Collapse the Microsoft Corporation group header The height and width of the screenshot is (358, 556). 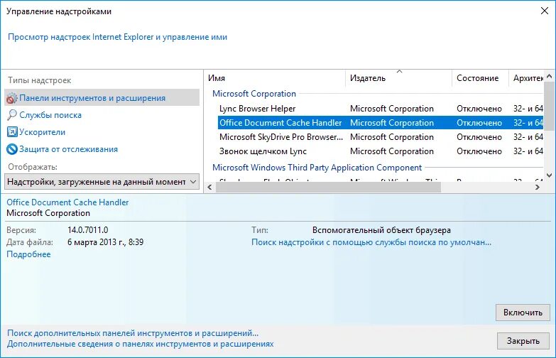pyautogui.click(x=254, y=94)
